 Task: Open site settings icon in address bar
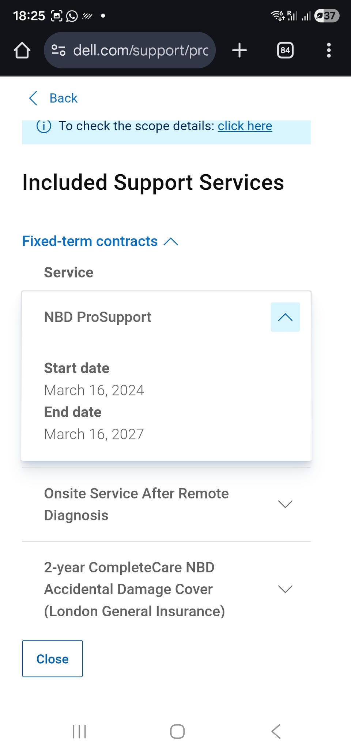pos(58,50)
